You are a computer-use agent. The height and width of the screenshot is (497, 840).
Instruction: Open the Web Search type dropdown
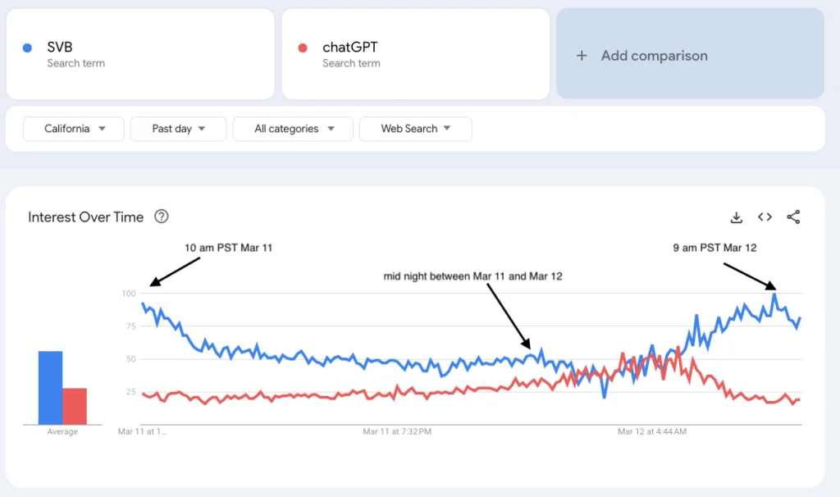click(x=415, y=129)
